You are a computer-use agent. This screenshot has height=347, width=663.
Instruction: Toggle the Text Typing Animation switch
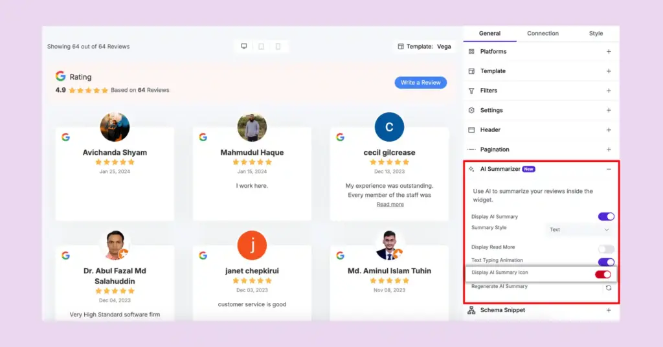click(x=606, y=262)
